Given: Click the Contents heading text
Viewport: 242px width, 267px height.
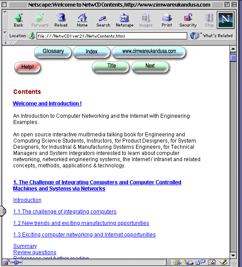Looking at the screenshot, I should 27,92.
